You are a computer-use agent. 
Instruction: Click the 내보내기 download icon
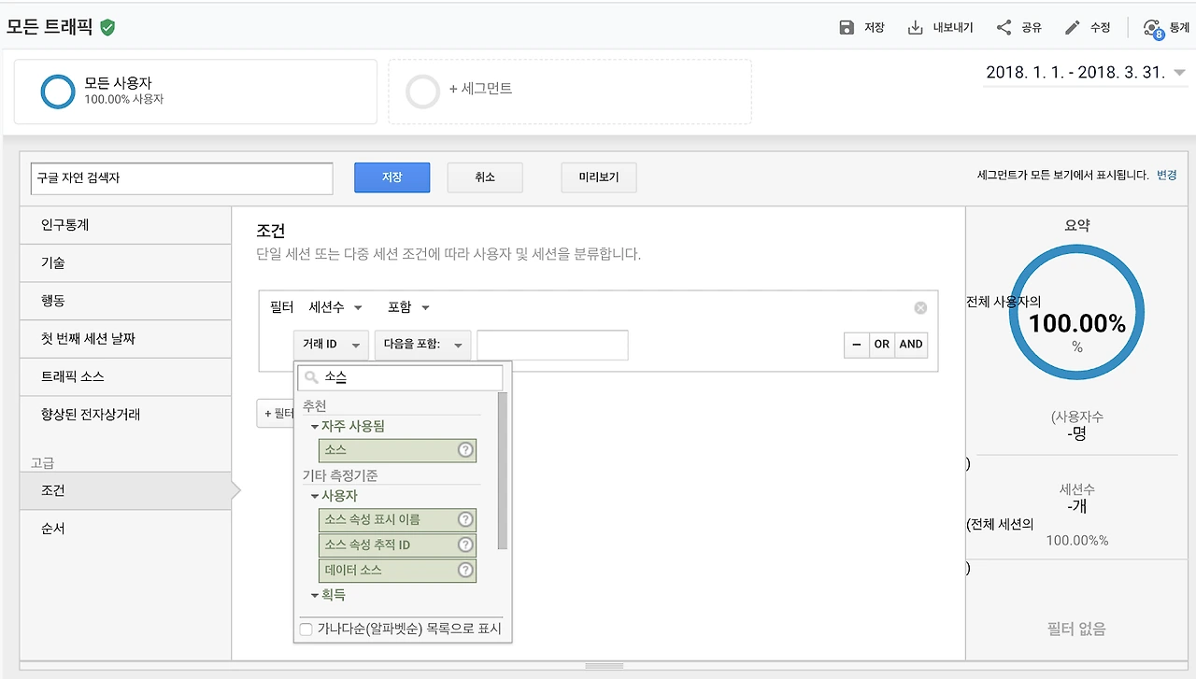point(916,27)
